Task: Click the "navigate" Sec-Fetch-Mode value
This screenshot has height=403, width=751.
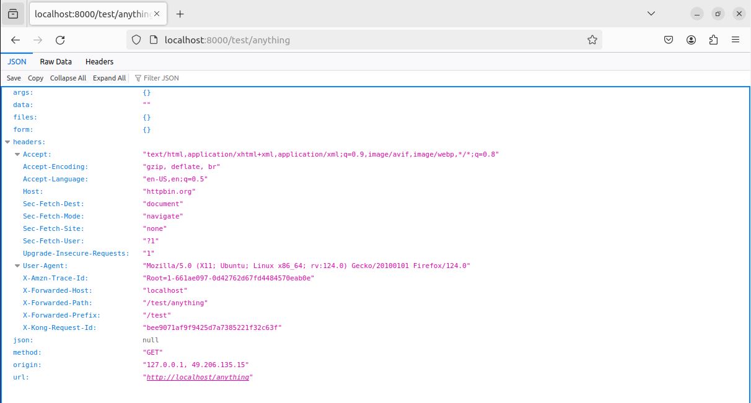Action: click(x=163, y=216)
